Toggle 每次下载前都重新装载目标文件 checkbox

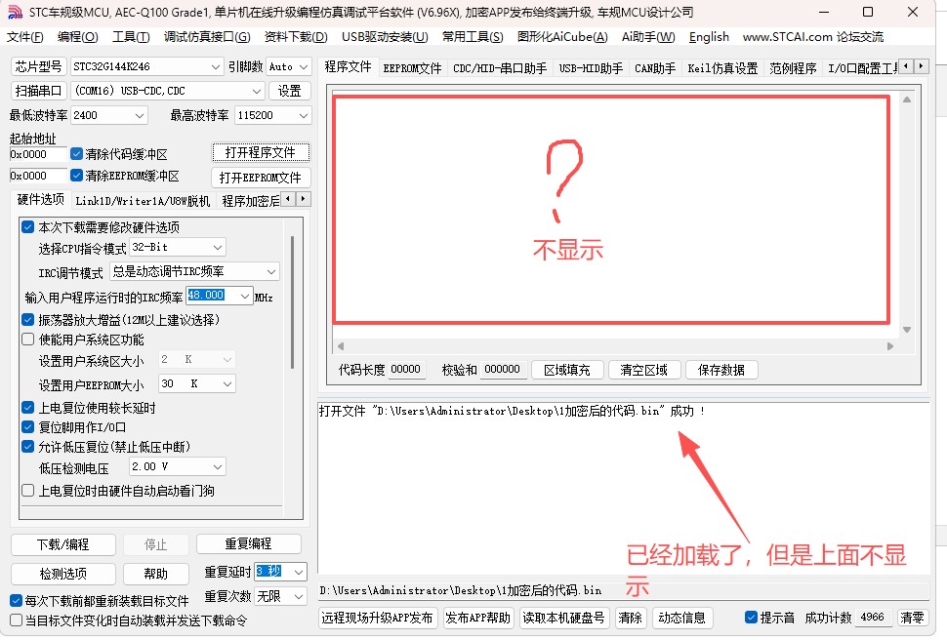point(17,601)
